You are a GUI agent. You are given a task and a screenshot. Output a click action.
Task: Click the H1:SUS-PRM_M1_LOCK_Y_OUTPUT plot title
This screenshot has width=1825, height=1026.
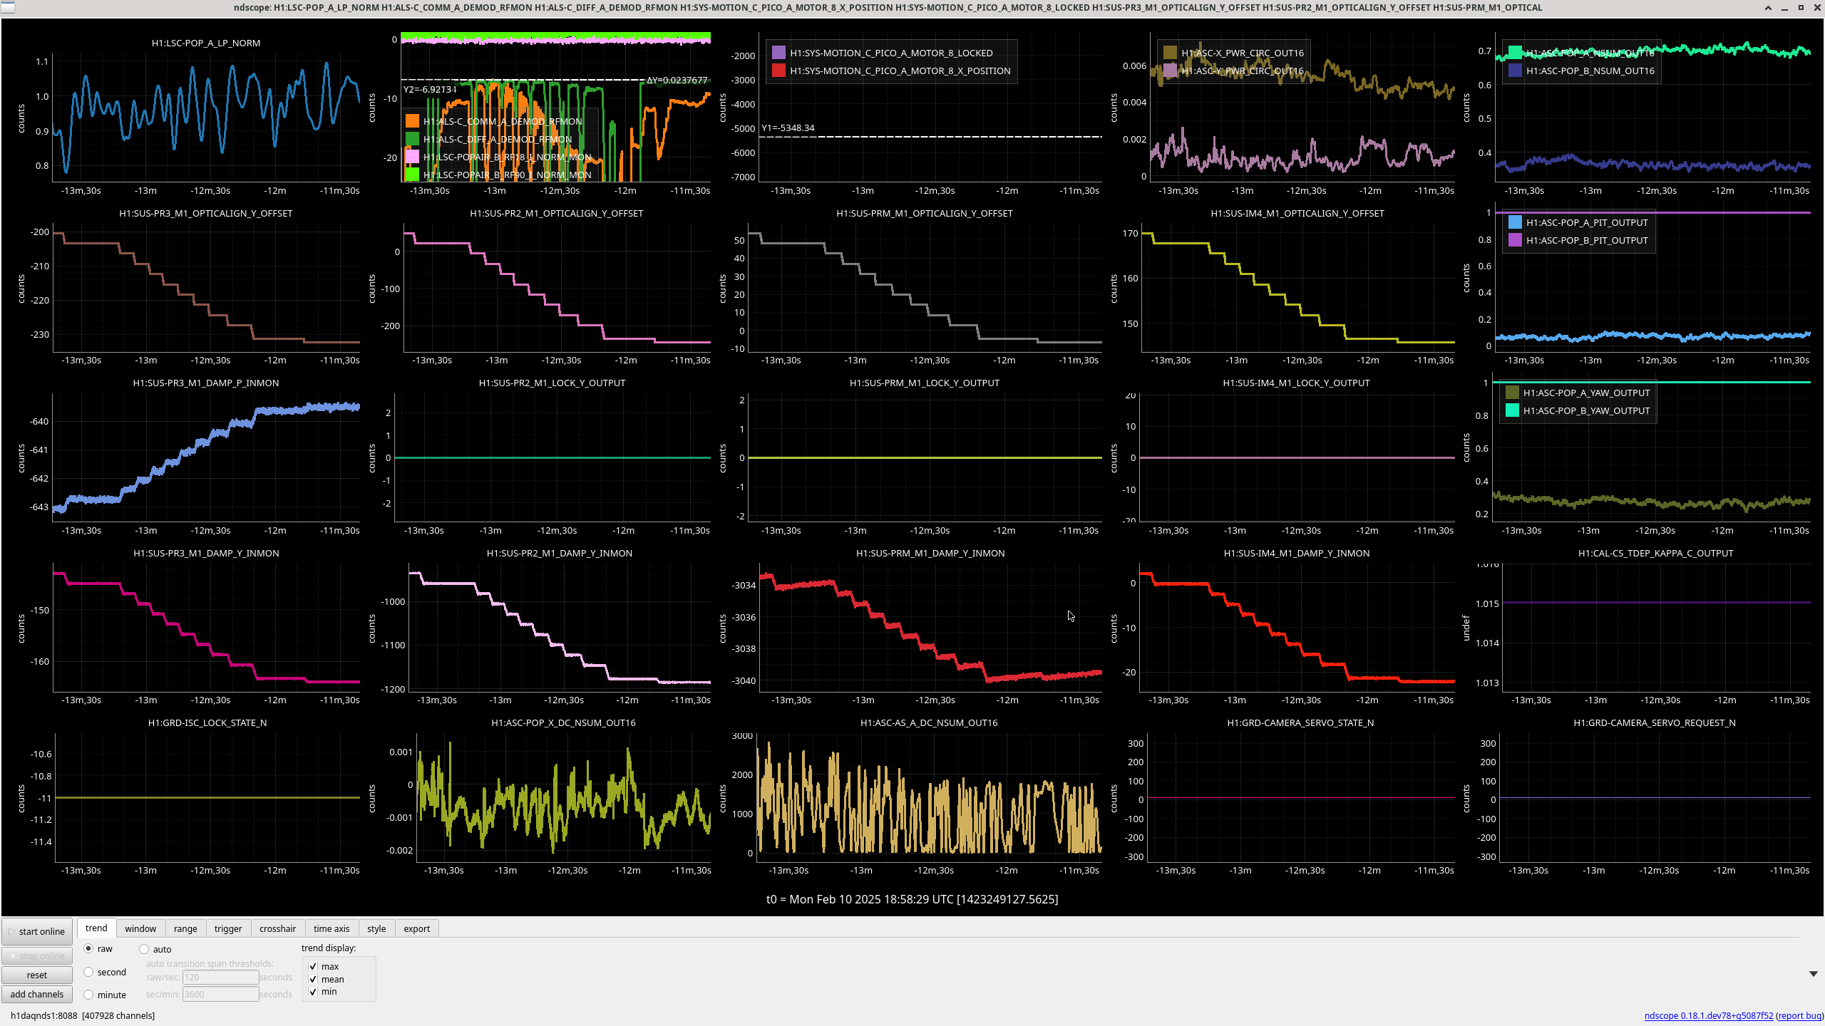click(925, 383)
